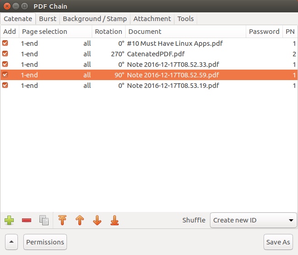
Task: Toggle checkbox for CatenatedPDF.pdf
Action: click(x=5, y=54)
